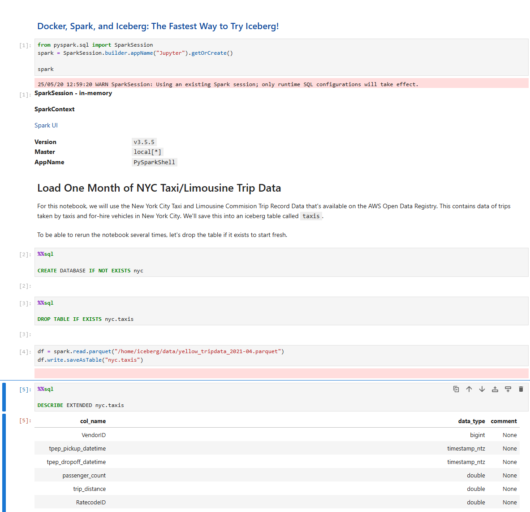Move the active cell up
The height and width of the screenshot is (512, 530).
point(469,389)
